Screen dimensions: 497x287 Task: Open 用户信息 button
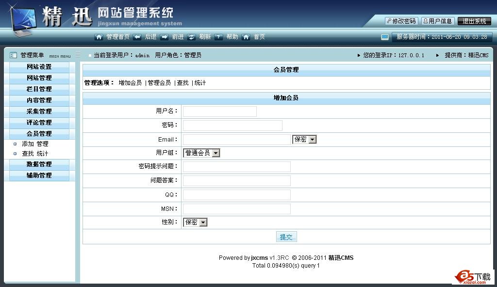pyautogui.click(x=438, y=21)
